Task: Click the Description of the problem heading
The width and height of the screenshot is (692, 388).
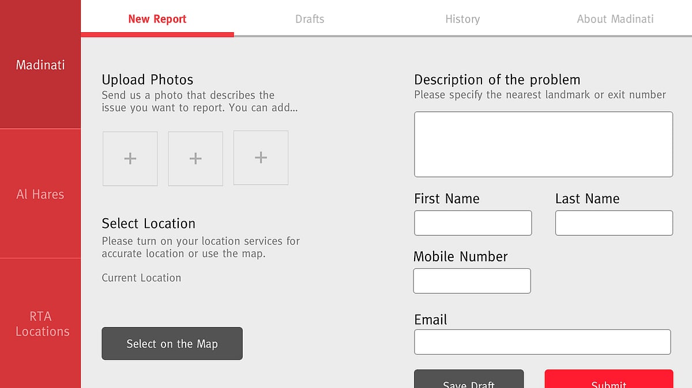Action: click(497, 79)
